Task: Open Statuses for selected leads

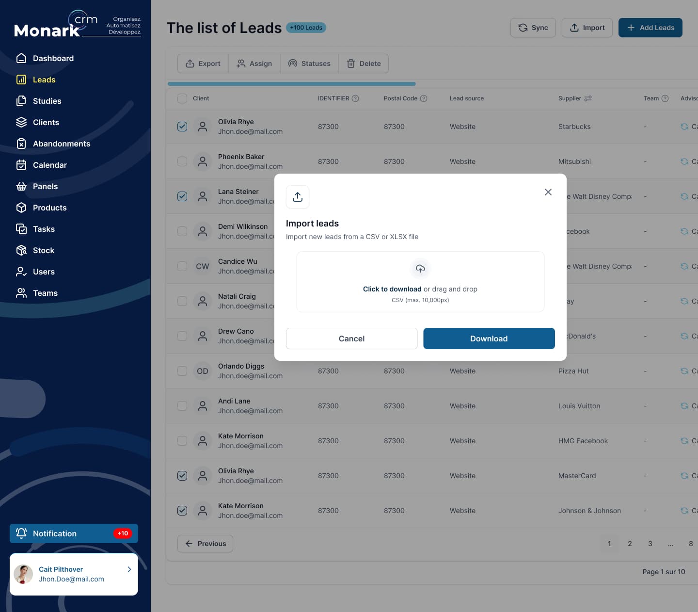Action: tap(309, 64)
